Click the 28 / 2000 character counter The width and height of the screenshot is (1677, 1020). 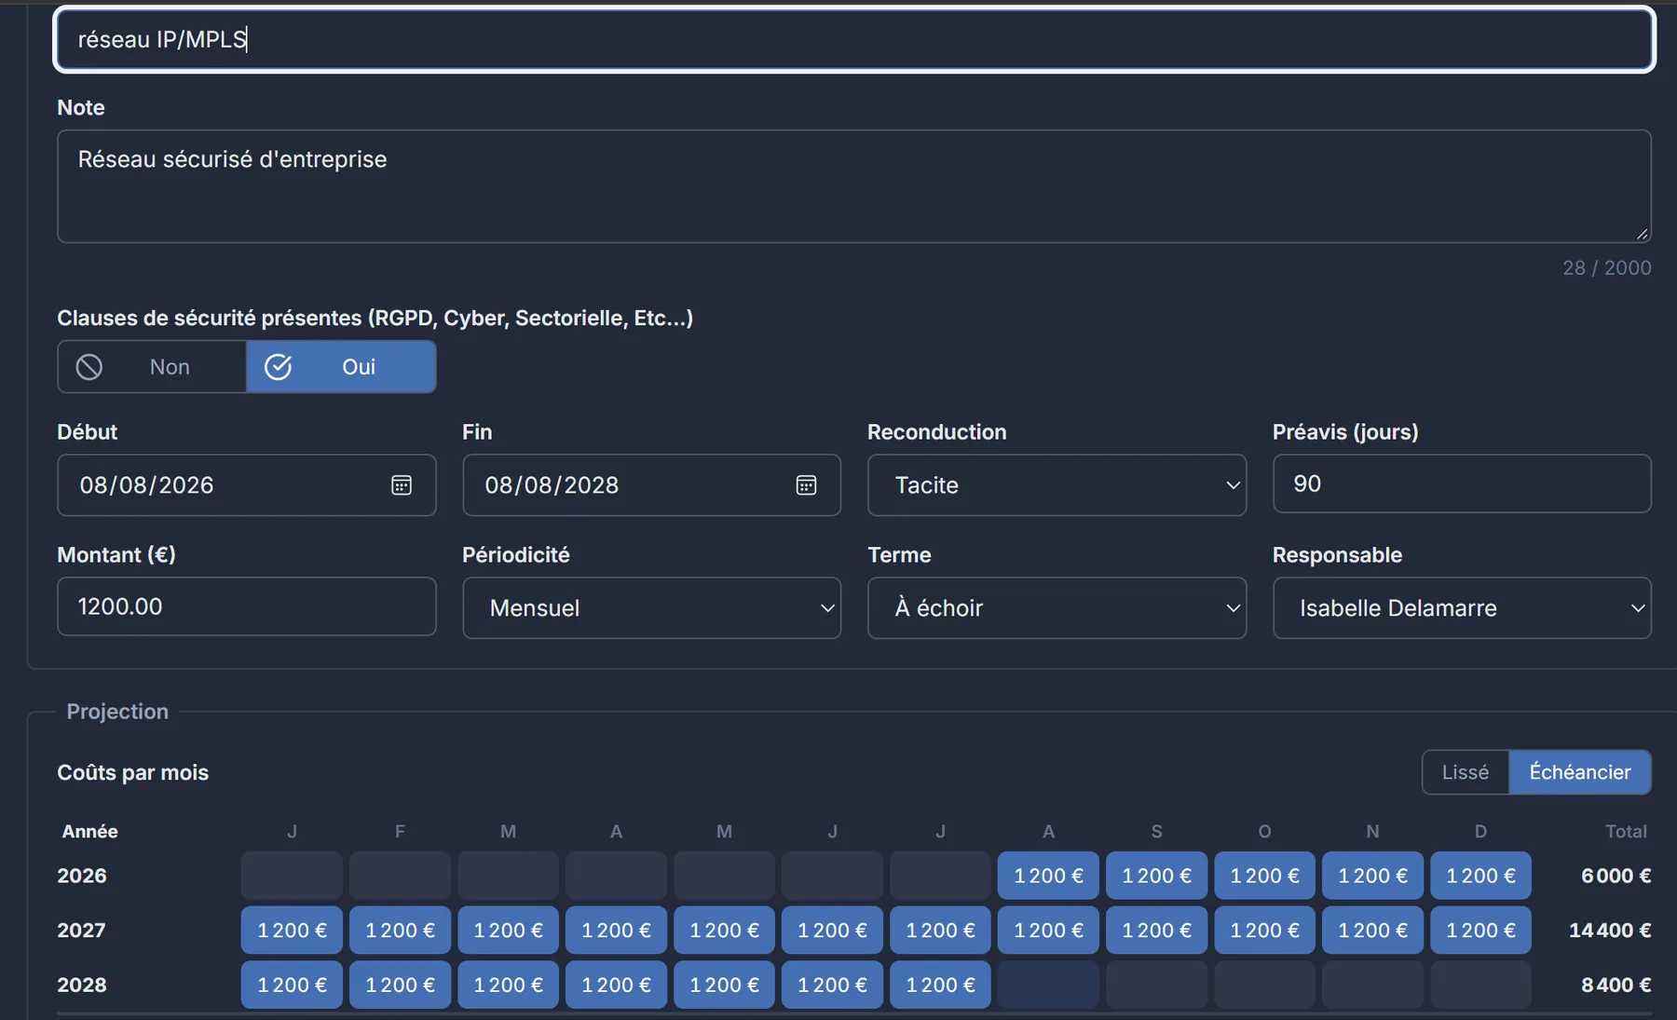coord(1606,267)
